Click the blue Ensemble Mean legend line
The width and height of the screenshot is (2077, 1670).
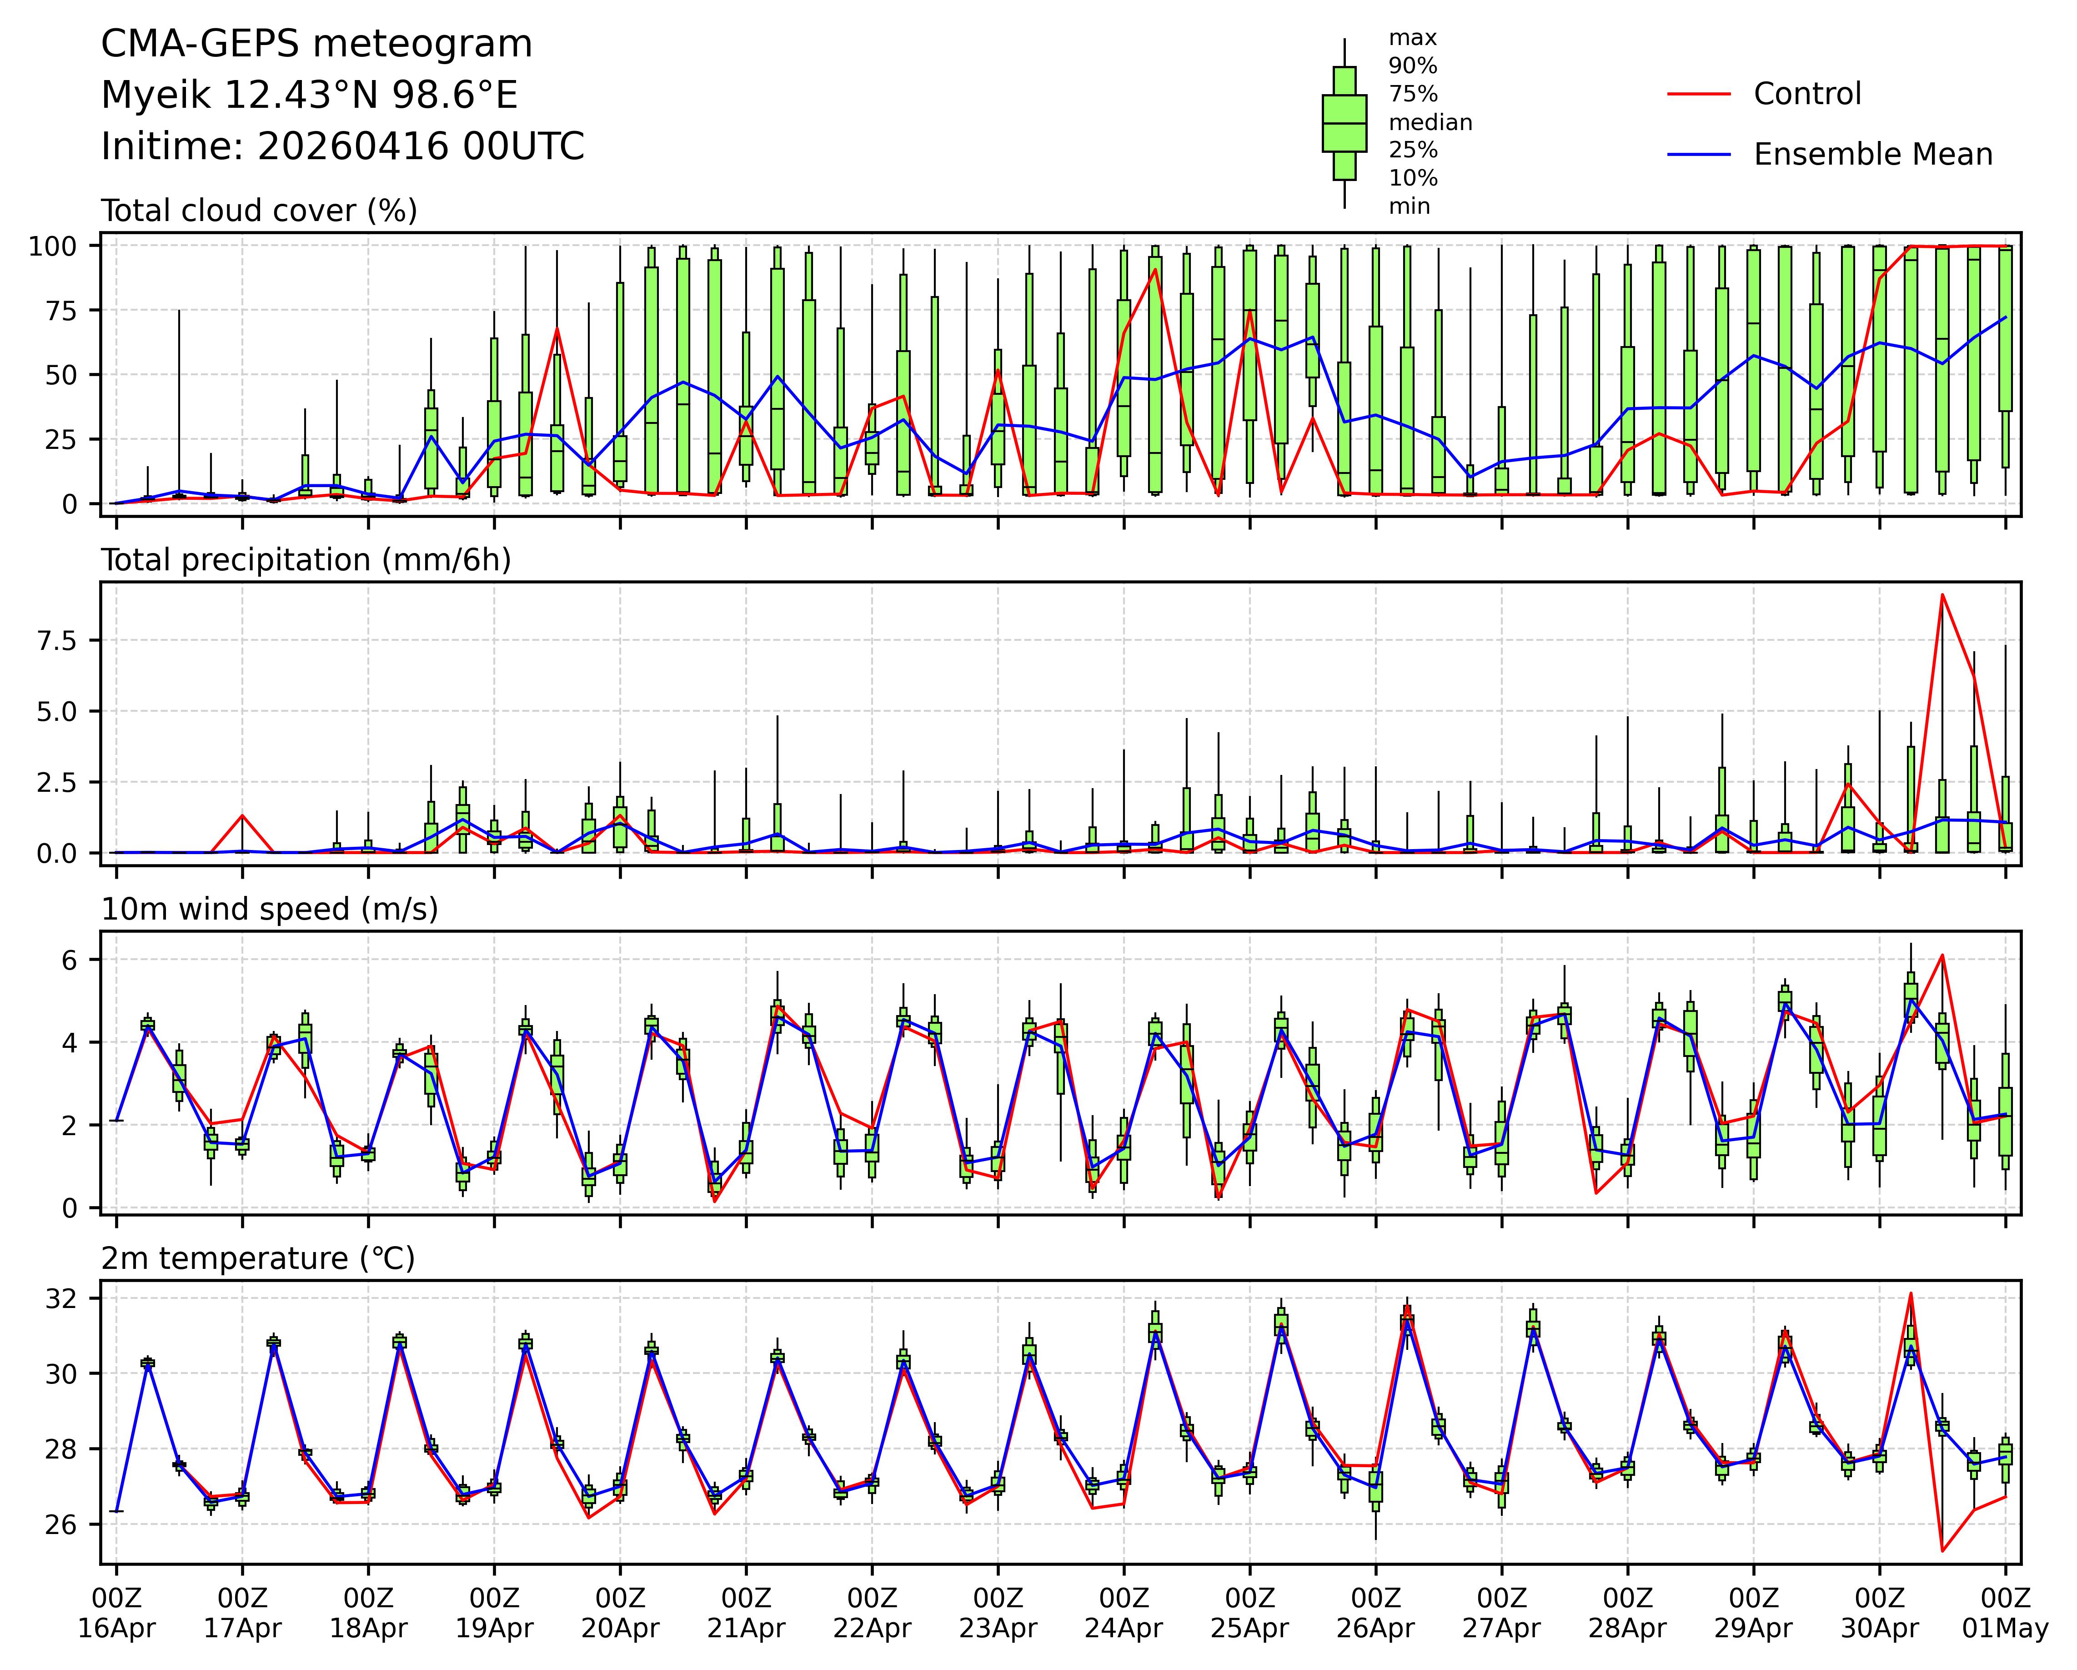coord(1698,155)
